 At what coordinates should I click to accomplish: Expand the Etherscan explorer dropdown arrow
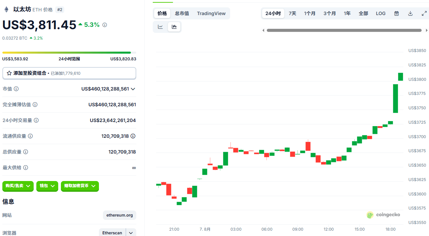(x=131, y=233)
